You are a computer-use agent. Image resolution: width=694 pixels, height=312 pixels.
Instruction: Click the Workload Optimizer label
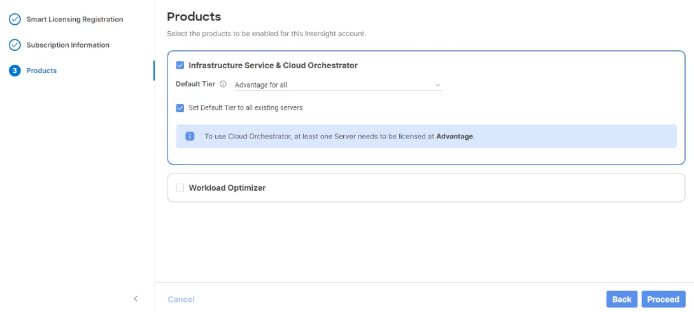point(227,188)
